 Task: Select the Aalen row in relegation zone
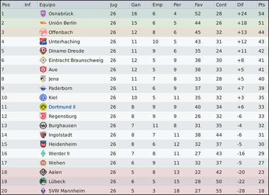click(134, 172)
